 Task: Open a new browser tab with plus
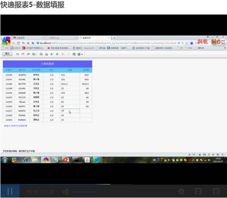pyautogui.click(x=114, y=38)
